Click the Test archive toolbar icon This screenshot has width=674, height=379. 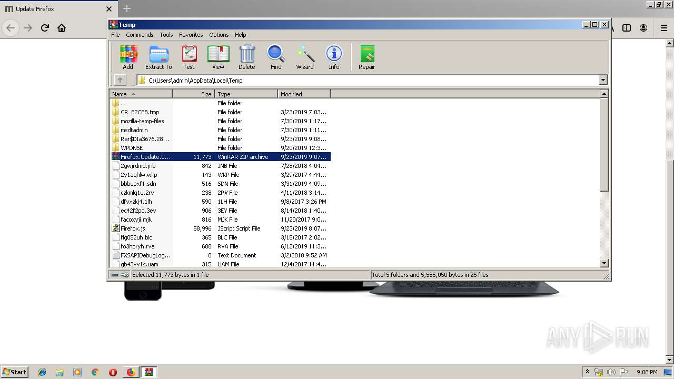click(x=189, y=57)
